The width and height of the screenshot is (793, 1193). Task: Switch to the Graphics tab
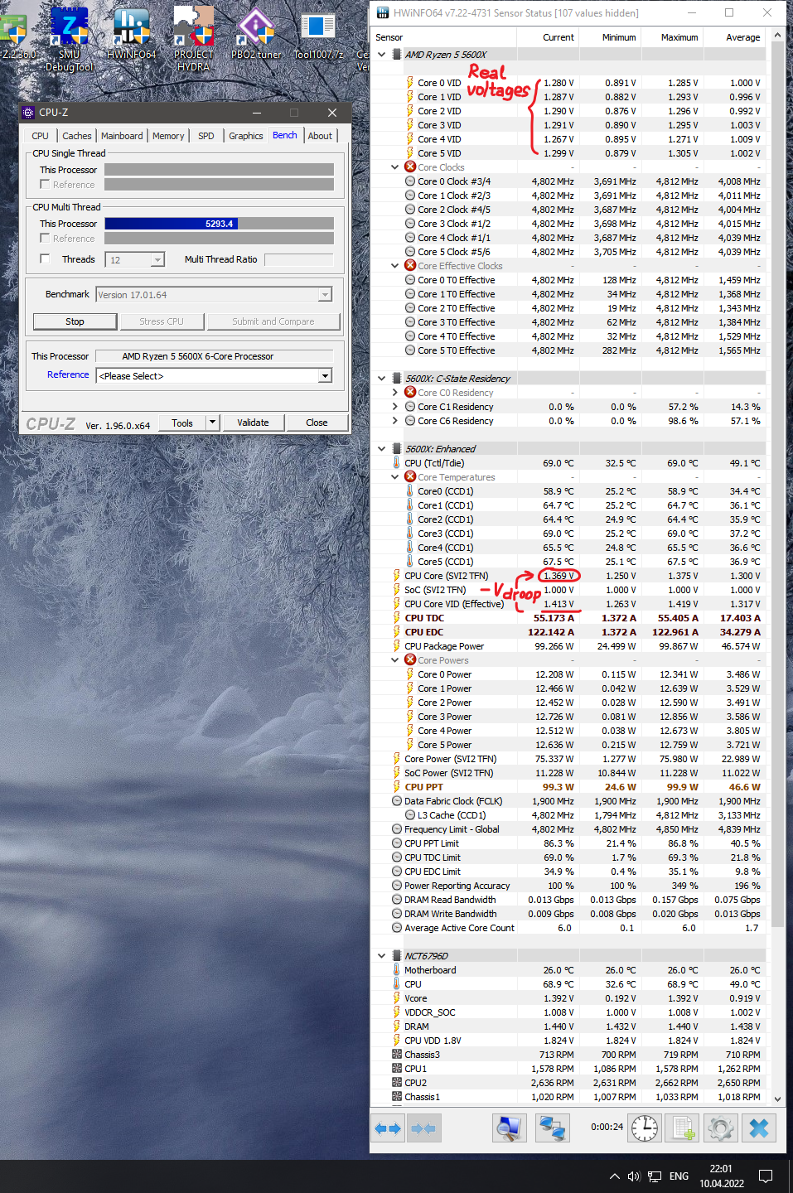pyautogui.click(x=246, y=136)
